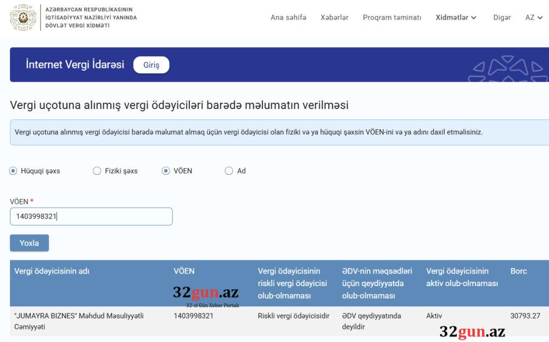Click the Giriş login button
Screen dimensions: 549x342
[x=151, y=65]
